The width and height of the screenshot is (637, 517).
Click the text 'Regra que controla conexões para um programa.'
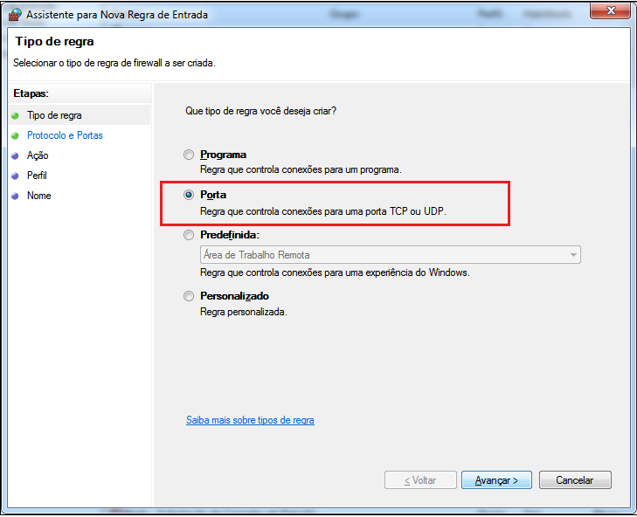[301, 169]
